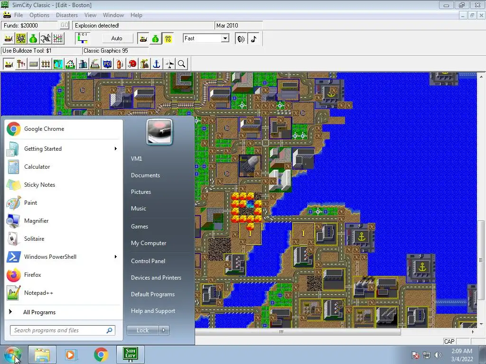The width and height of the screenshot is (486, 364).
Task: Open the game speed Fast dropdown
Action: coord(225,38)
